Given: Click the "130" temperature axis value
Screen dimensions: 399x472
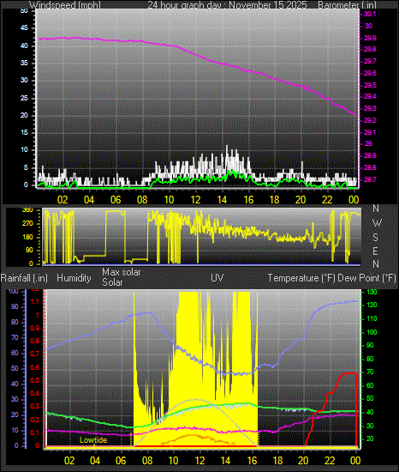Looking at the screenshot, I should pyautogui.click(x=372, y=292).
